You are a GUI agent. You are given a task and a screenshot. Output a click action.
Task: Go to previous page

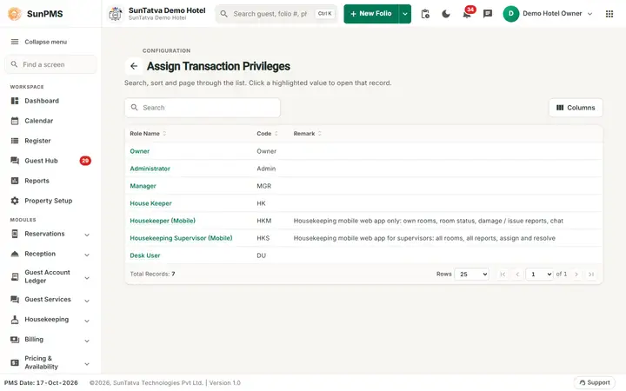coord(517,274)
